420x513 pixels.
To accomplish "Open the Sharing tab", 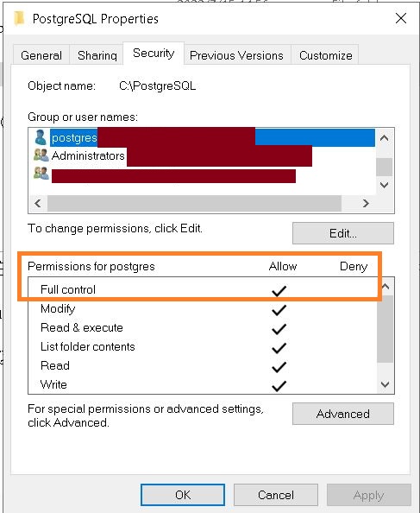I will (97, 55).
